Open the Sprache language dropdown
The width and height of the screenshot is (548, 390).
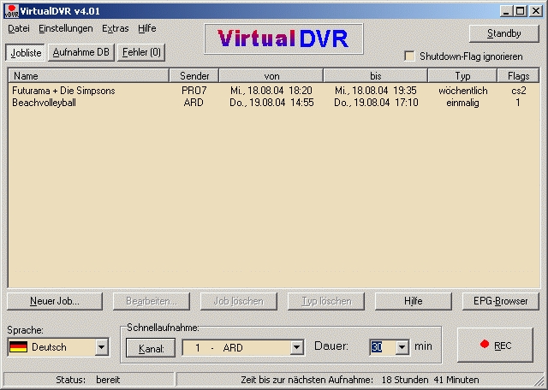(x=102, y=347)
